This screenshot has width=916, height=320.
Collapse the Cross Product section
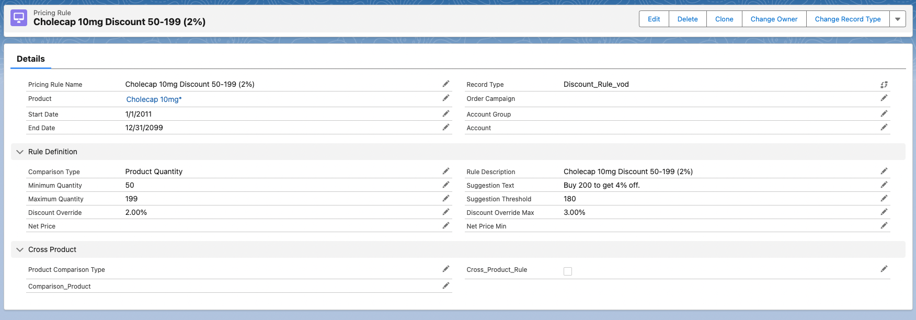click(20, 249)
